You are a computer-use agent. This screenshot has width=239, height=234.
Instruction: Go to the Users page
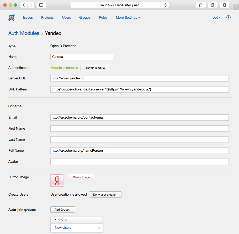click(66, 18)
